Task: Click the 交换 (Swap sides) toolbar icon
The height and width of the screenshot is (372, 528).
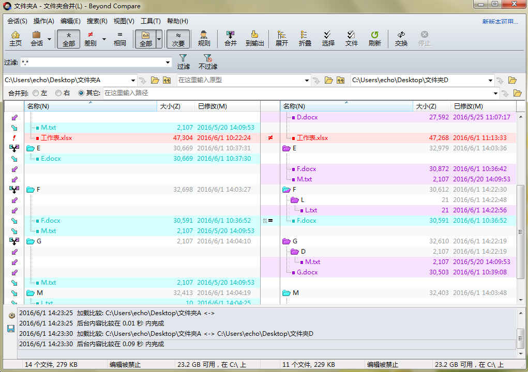Action: tap(401, 39)
